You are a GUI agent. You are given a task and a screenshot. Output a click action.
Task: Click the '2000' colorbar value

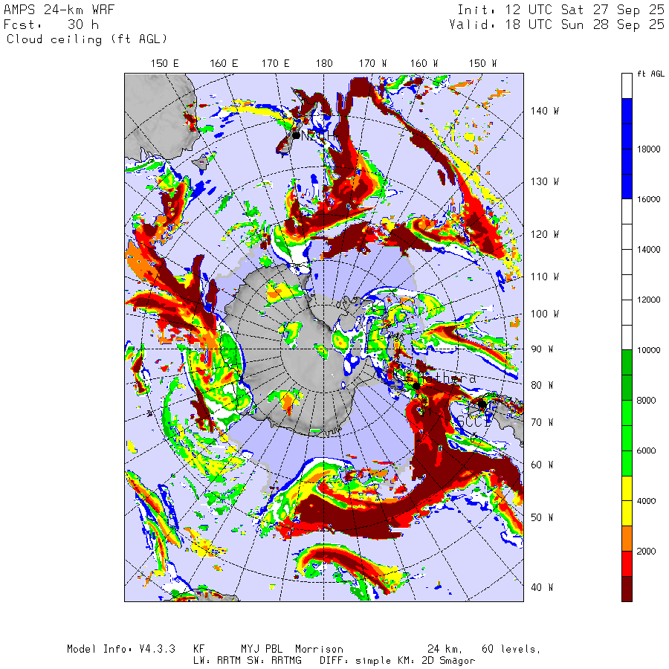pos(647,552)
